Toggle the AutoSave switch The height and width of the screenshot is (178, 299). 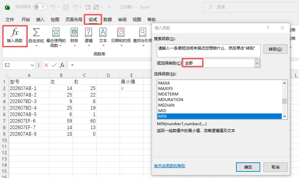[40, 7]
